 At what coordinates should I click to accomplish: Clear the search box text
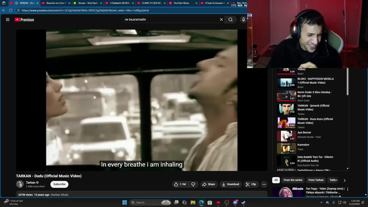(221, 20)
